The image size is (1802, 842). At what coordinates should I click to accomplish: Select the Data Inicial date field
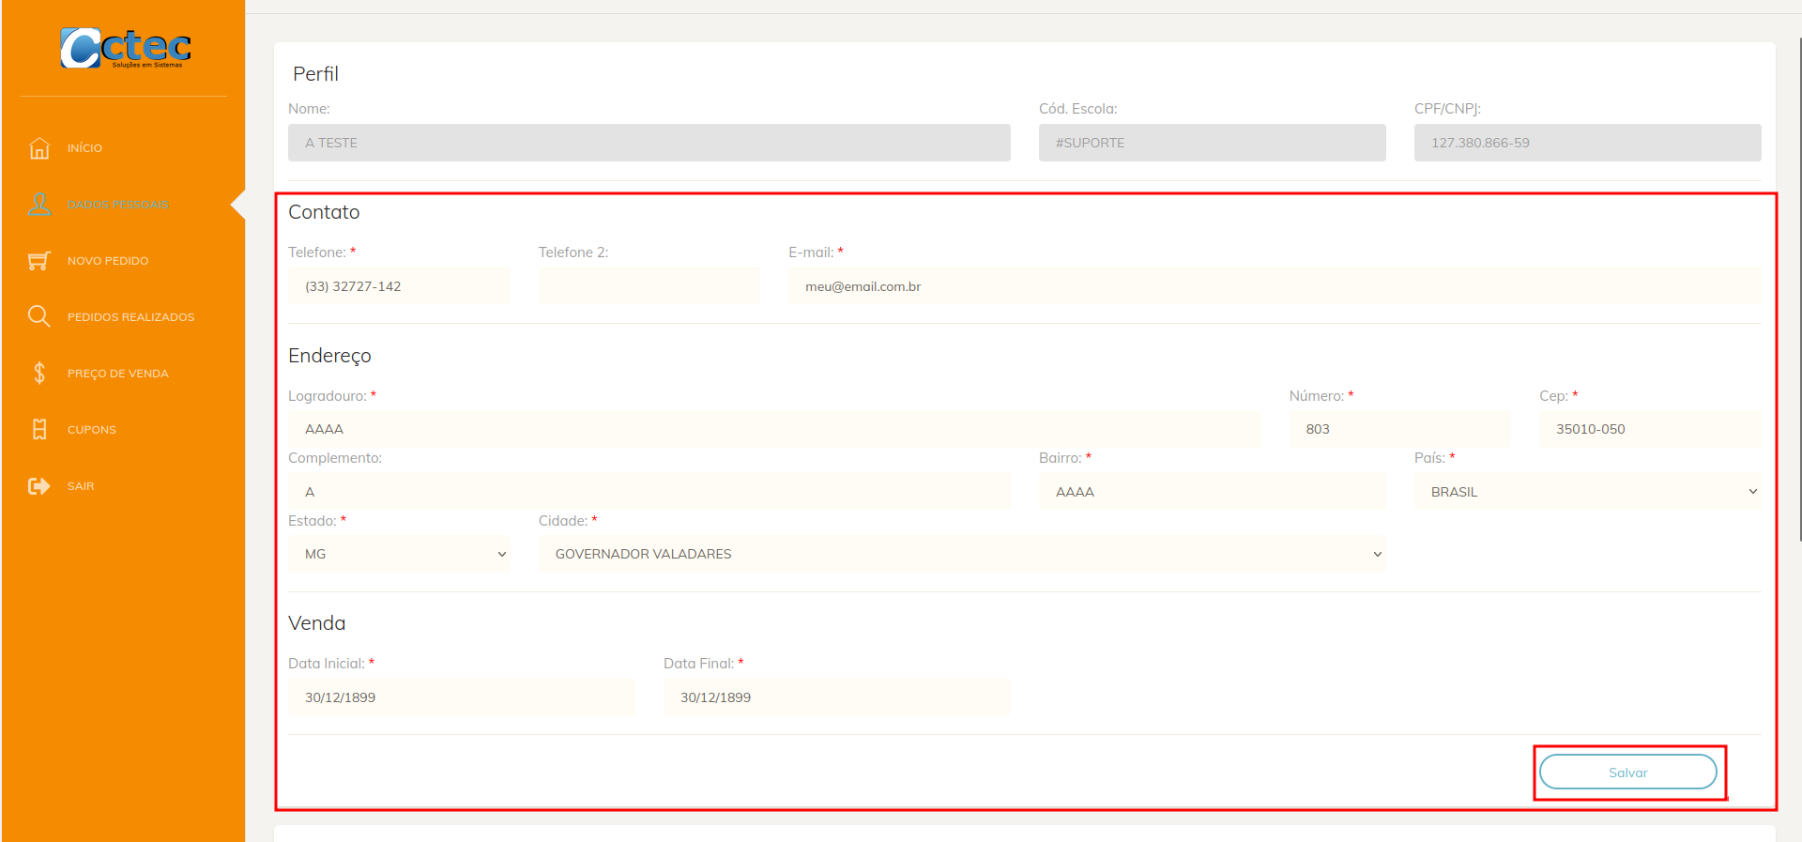(462, 697)
